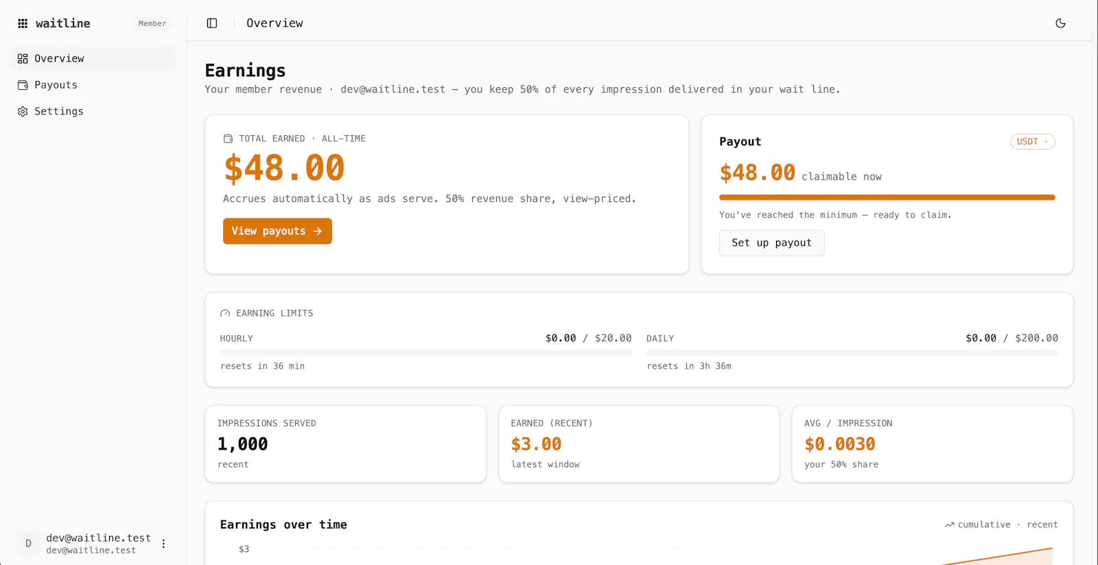This screenshot has width=1098, height=565.
Task: Click the 'resets in 3h 36m' text
Action: pos(689,367)
